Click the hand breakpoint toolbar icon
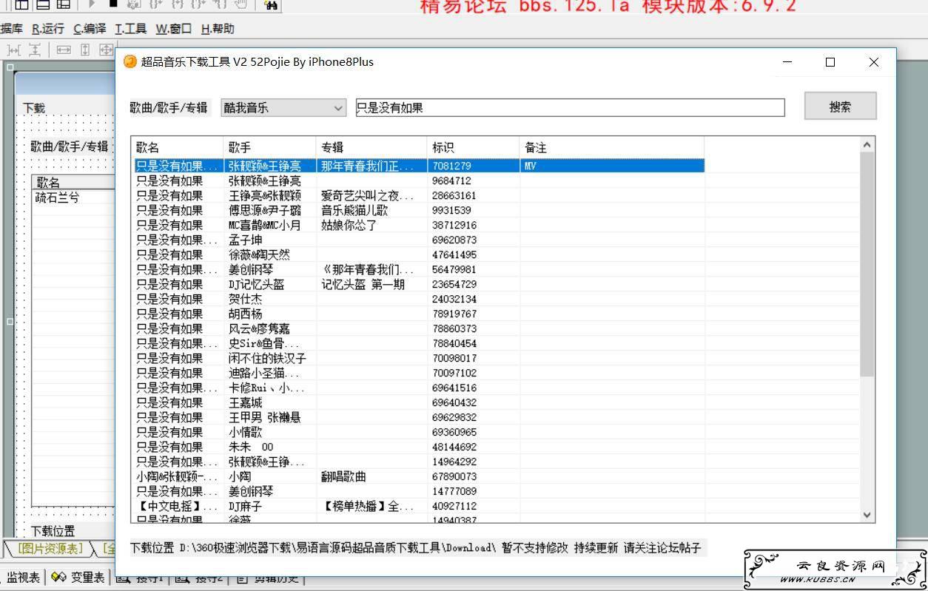Screen dimensions: 928x591 coord(240,4)
